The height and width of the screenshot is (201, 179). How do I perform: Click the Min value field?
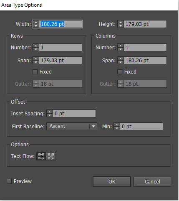[x=141, y=127]
